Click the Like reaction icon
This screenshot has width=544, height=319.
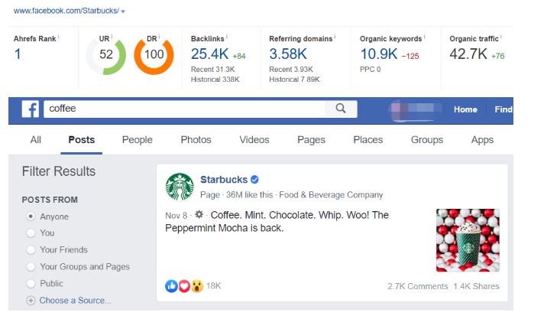[171, 286]
